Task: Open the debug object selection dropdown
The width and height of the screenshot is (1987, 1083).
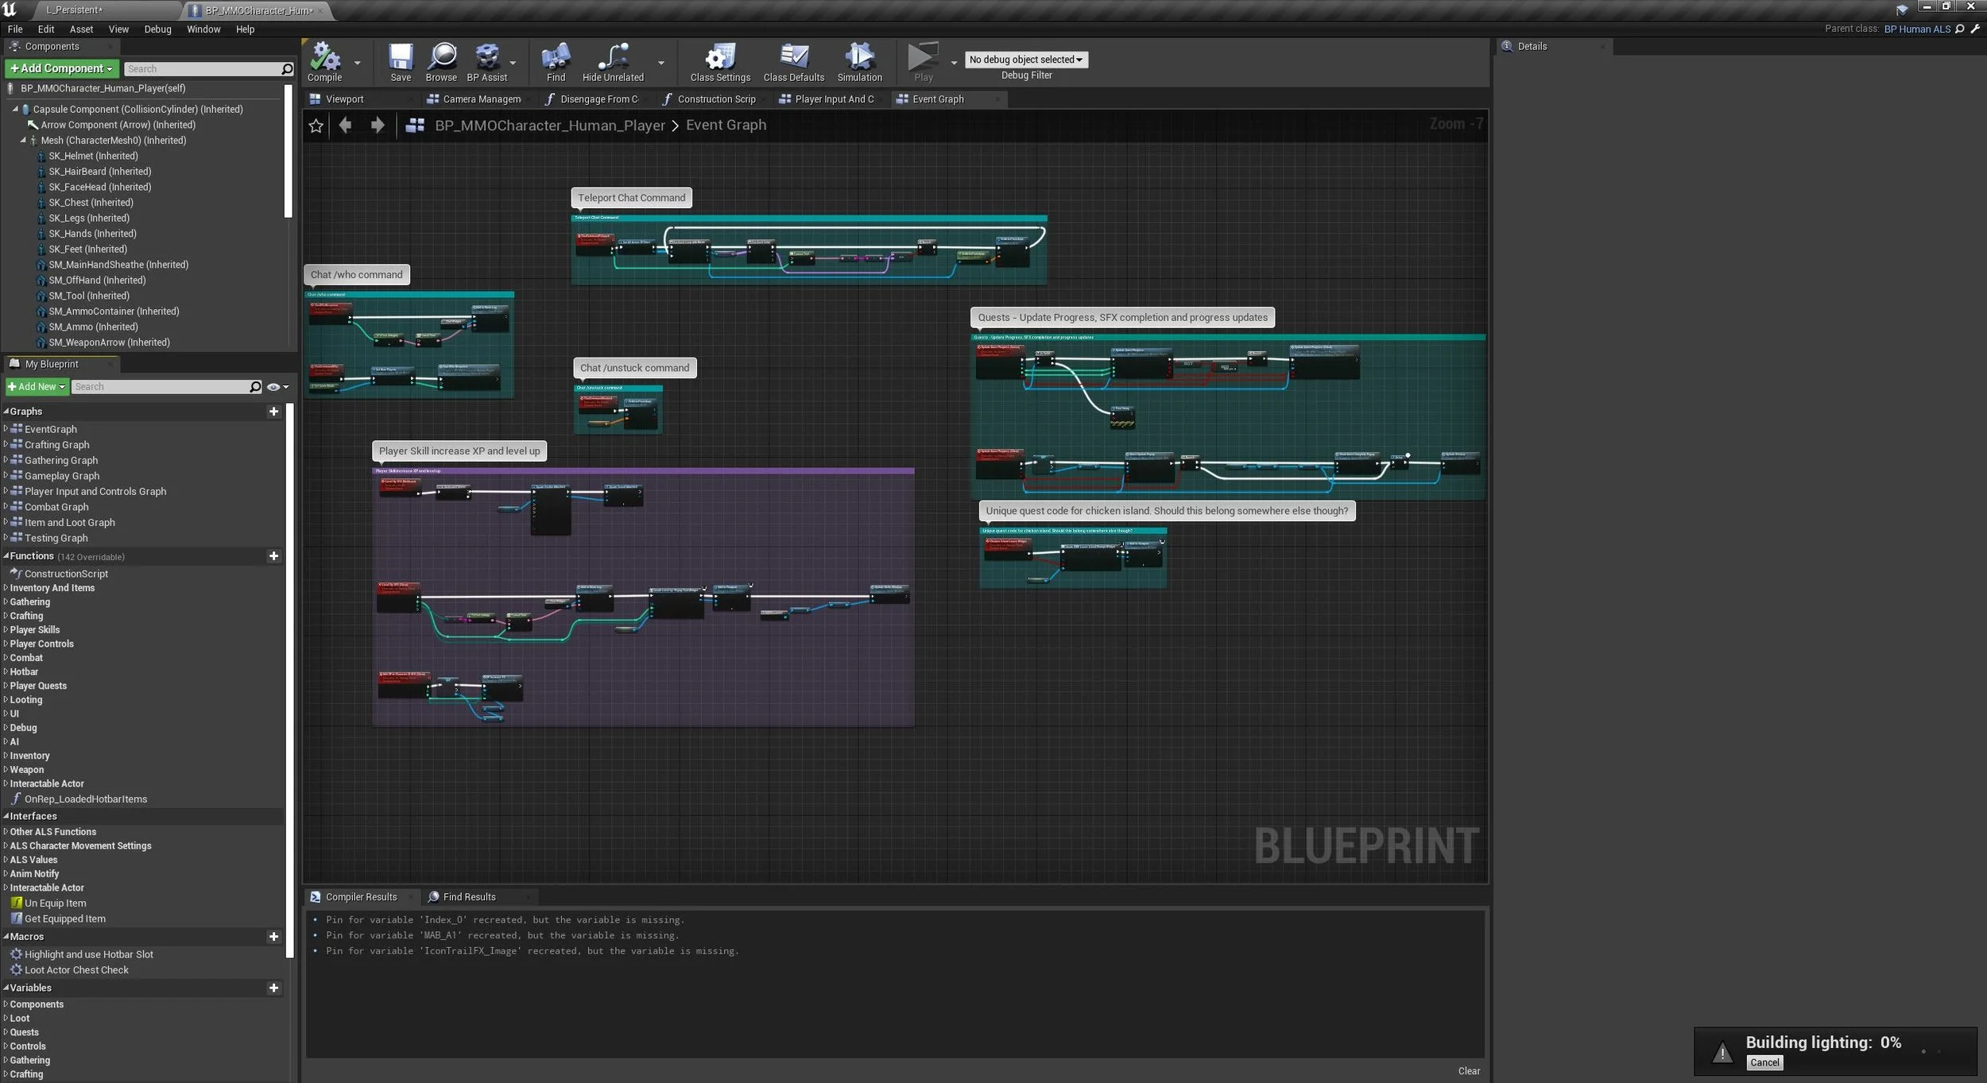Action: coord(1025,60)
